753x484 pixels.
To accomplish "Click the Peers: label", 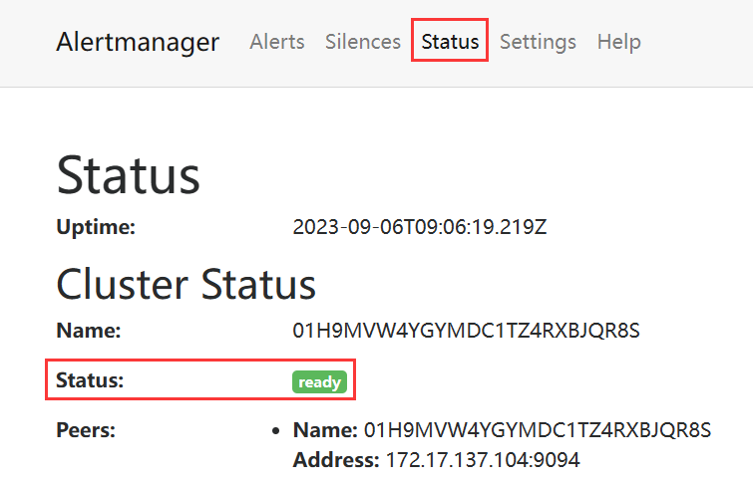I will pos(86,430).
